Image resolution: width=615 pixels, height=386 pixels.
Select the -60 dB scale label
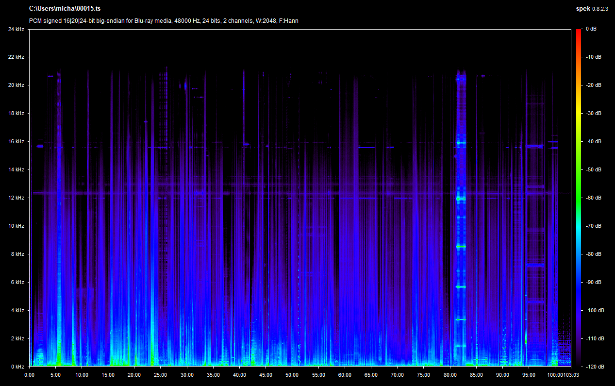coord(593,198)
